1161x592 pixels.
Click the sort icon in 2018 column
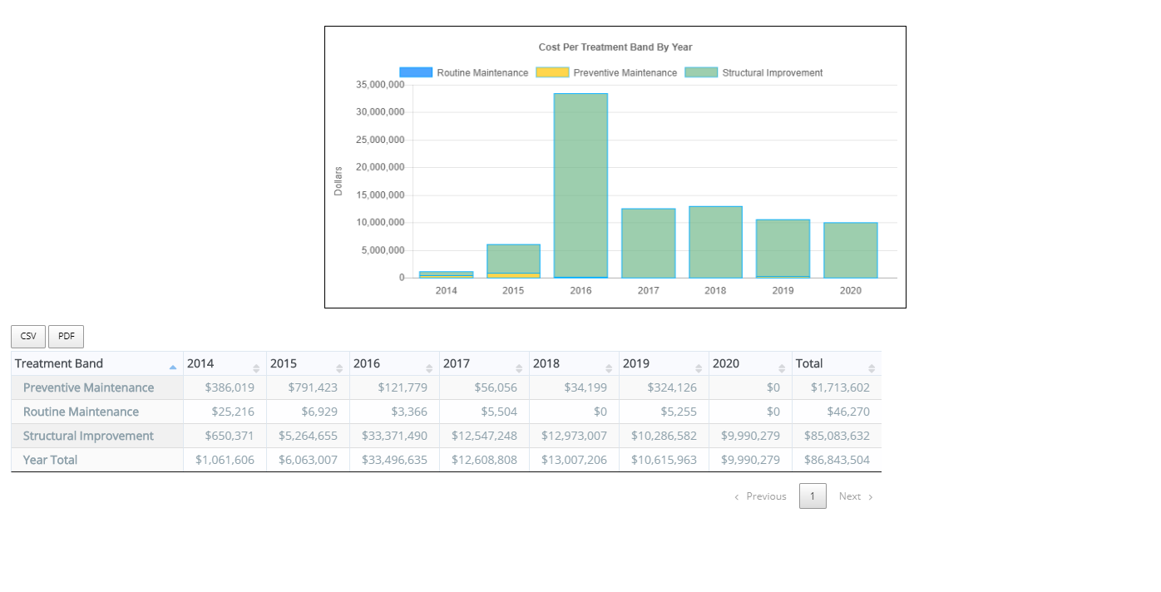coord(609,368)
